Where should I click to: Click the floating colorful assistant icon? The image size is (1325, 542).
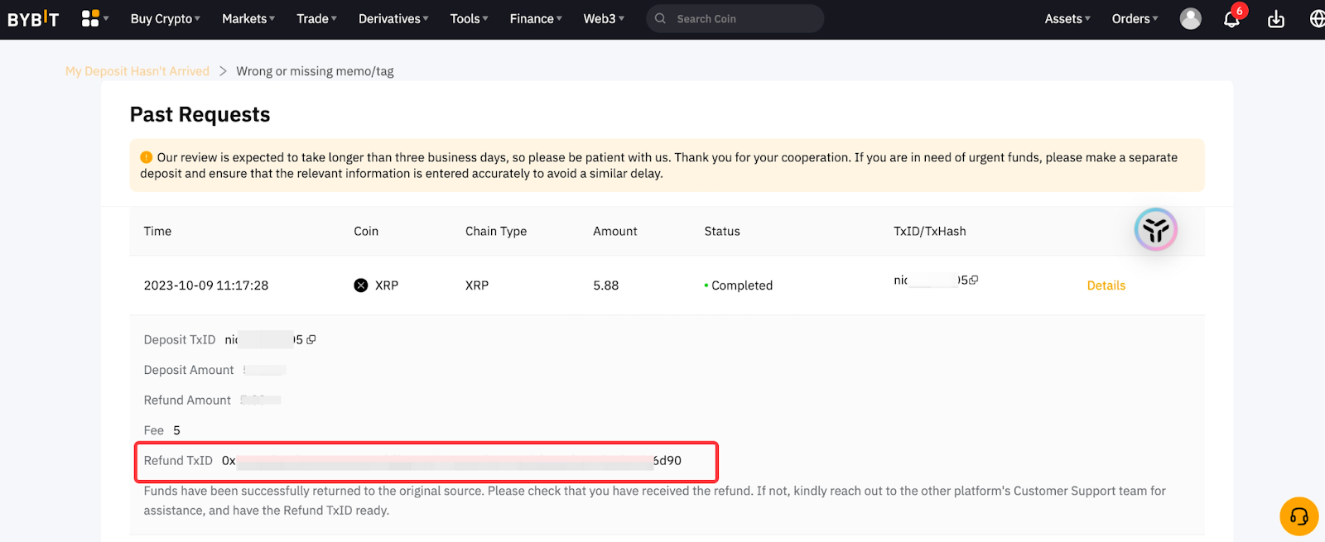(x=1155, y=229)
